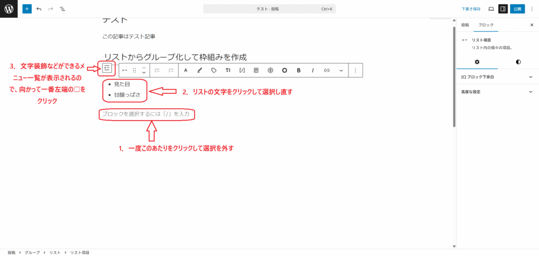Viewport: 539px width, 256px height.
Task: Select the parent list block icon
Action: (107, 68)
